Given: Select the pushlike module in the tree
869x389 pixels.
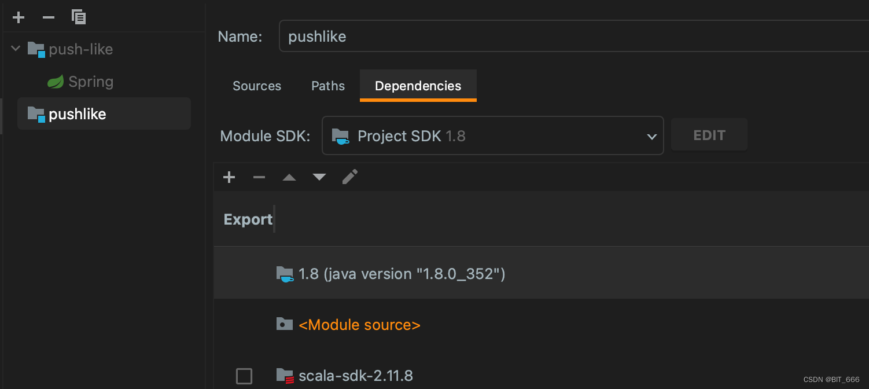Looking at the screenshot, I should tap(77, 114).
